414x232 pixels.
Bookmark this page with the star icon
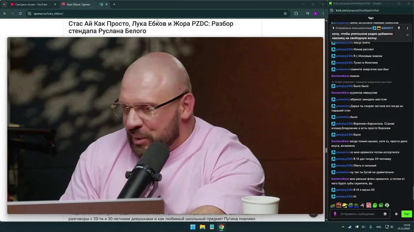click(x=285, y=14)
